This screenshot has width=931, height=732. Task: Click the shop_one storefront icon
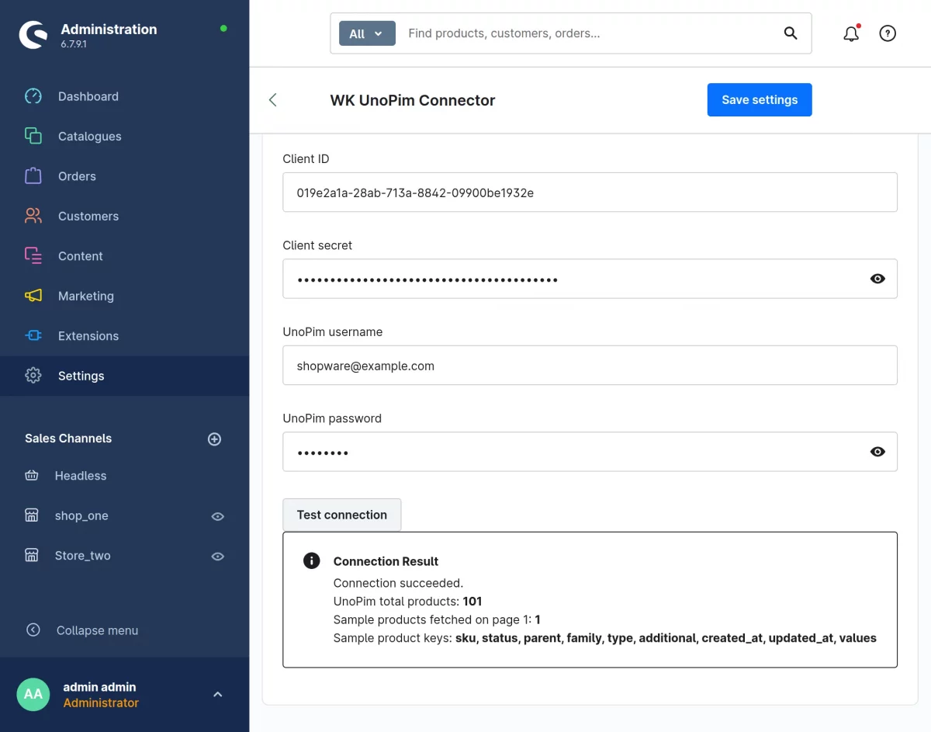click(x=32, y=515)
